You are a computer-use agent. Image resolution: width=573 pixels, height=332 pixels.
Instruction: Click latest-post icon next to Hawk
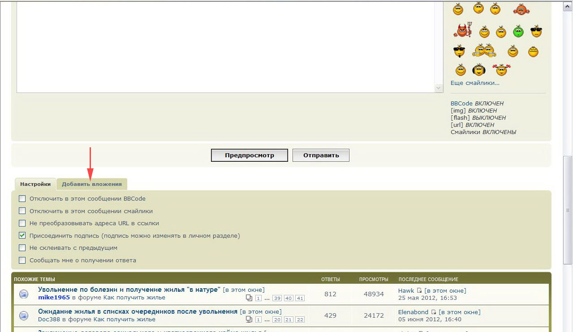(x=419, y=290)
